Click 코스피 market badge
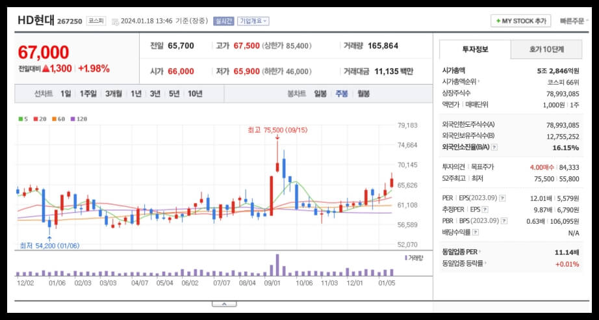 [x=96, y=21]
